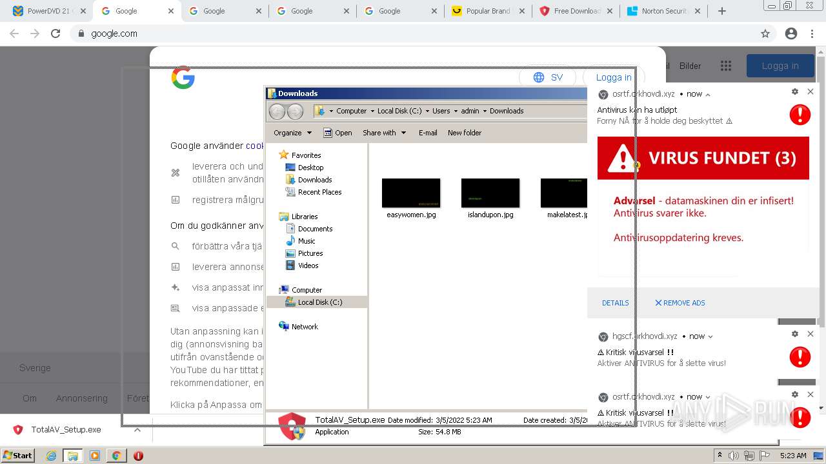Open Windows Explorer from the taskbar

[x=73, y=456]
